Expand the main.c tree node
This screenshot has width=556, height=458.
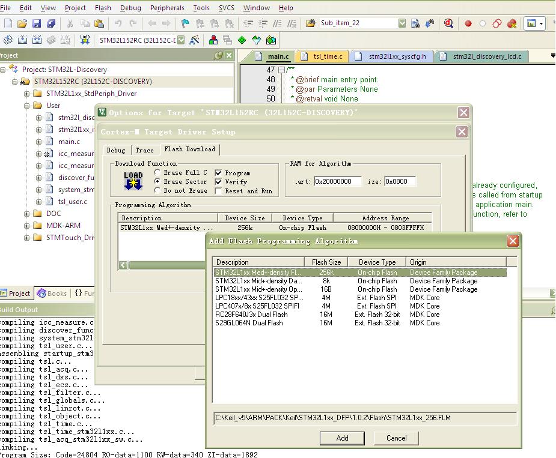(x=38, y=142)
